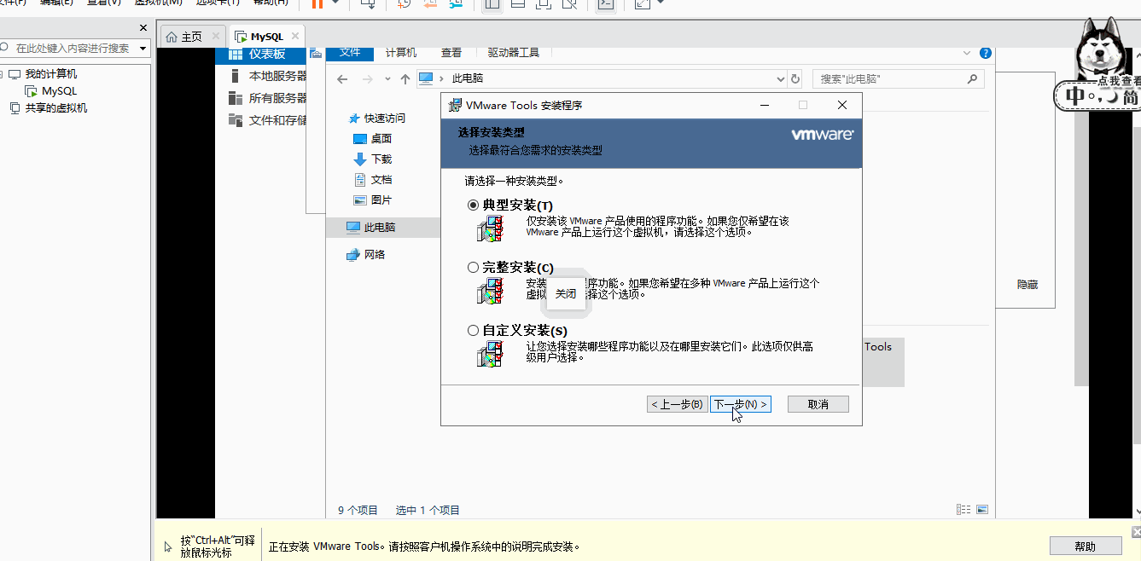Select 共享的虚拟机 in the library tree
1141x561 pixels.
point(55,108)
